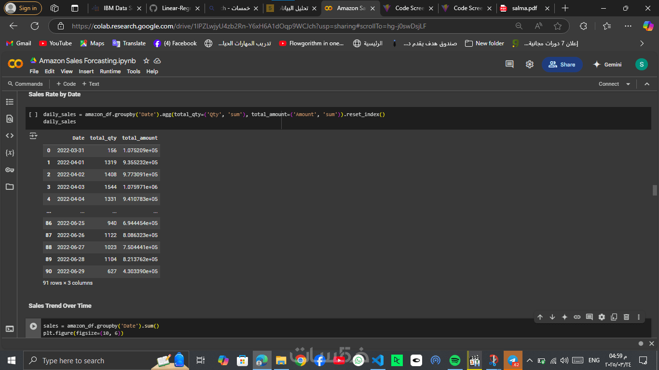Switch to the IBM Data Science browser tab
The height and width of the screenshot is (370, 659).
click(117, 8)
